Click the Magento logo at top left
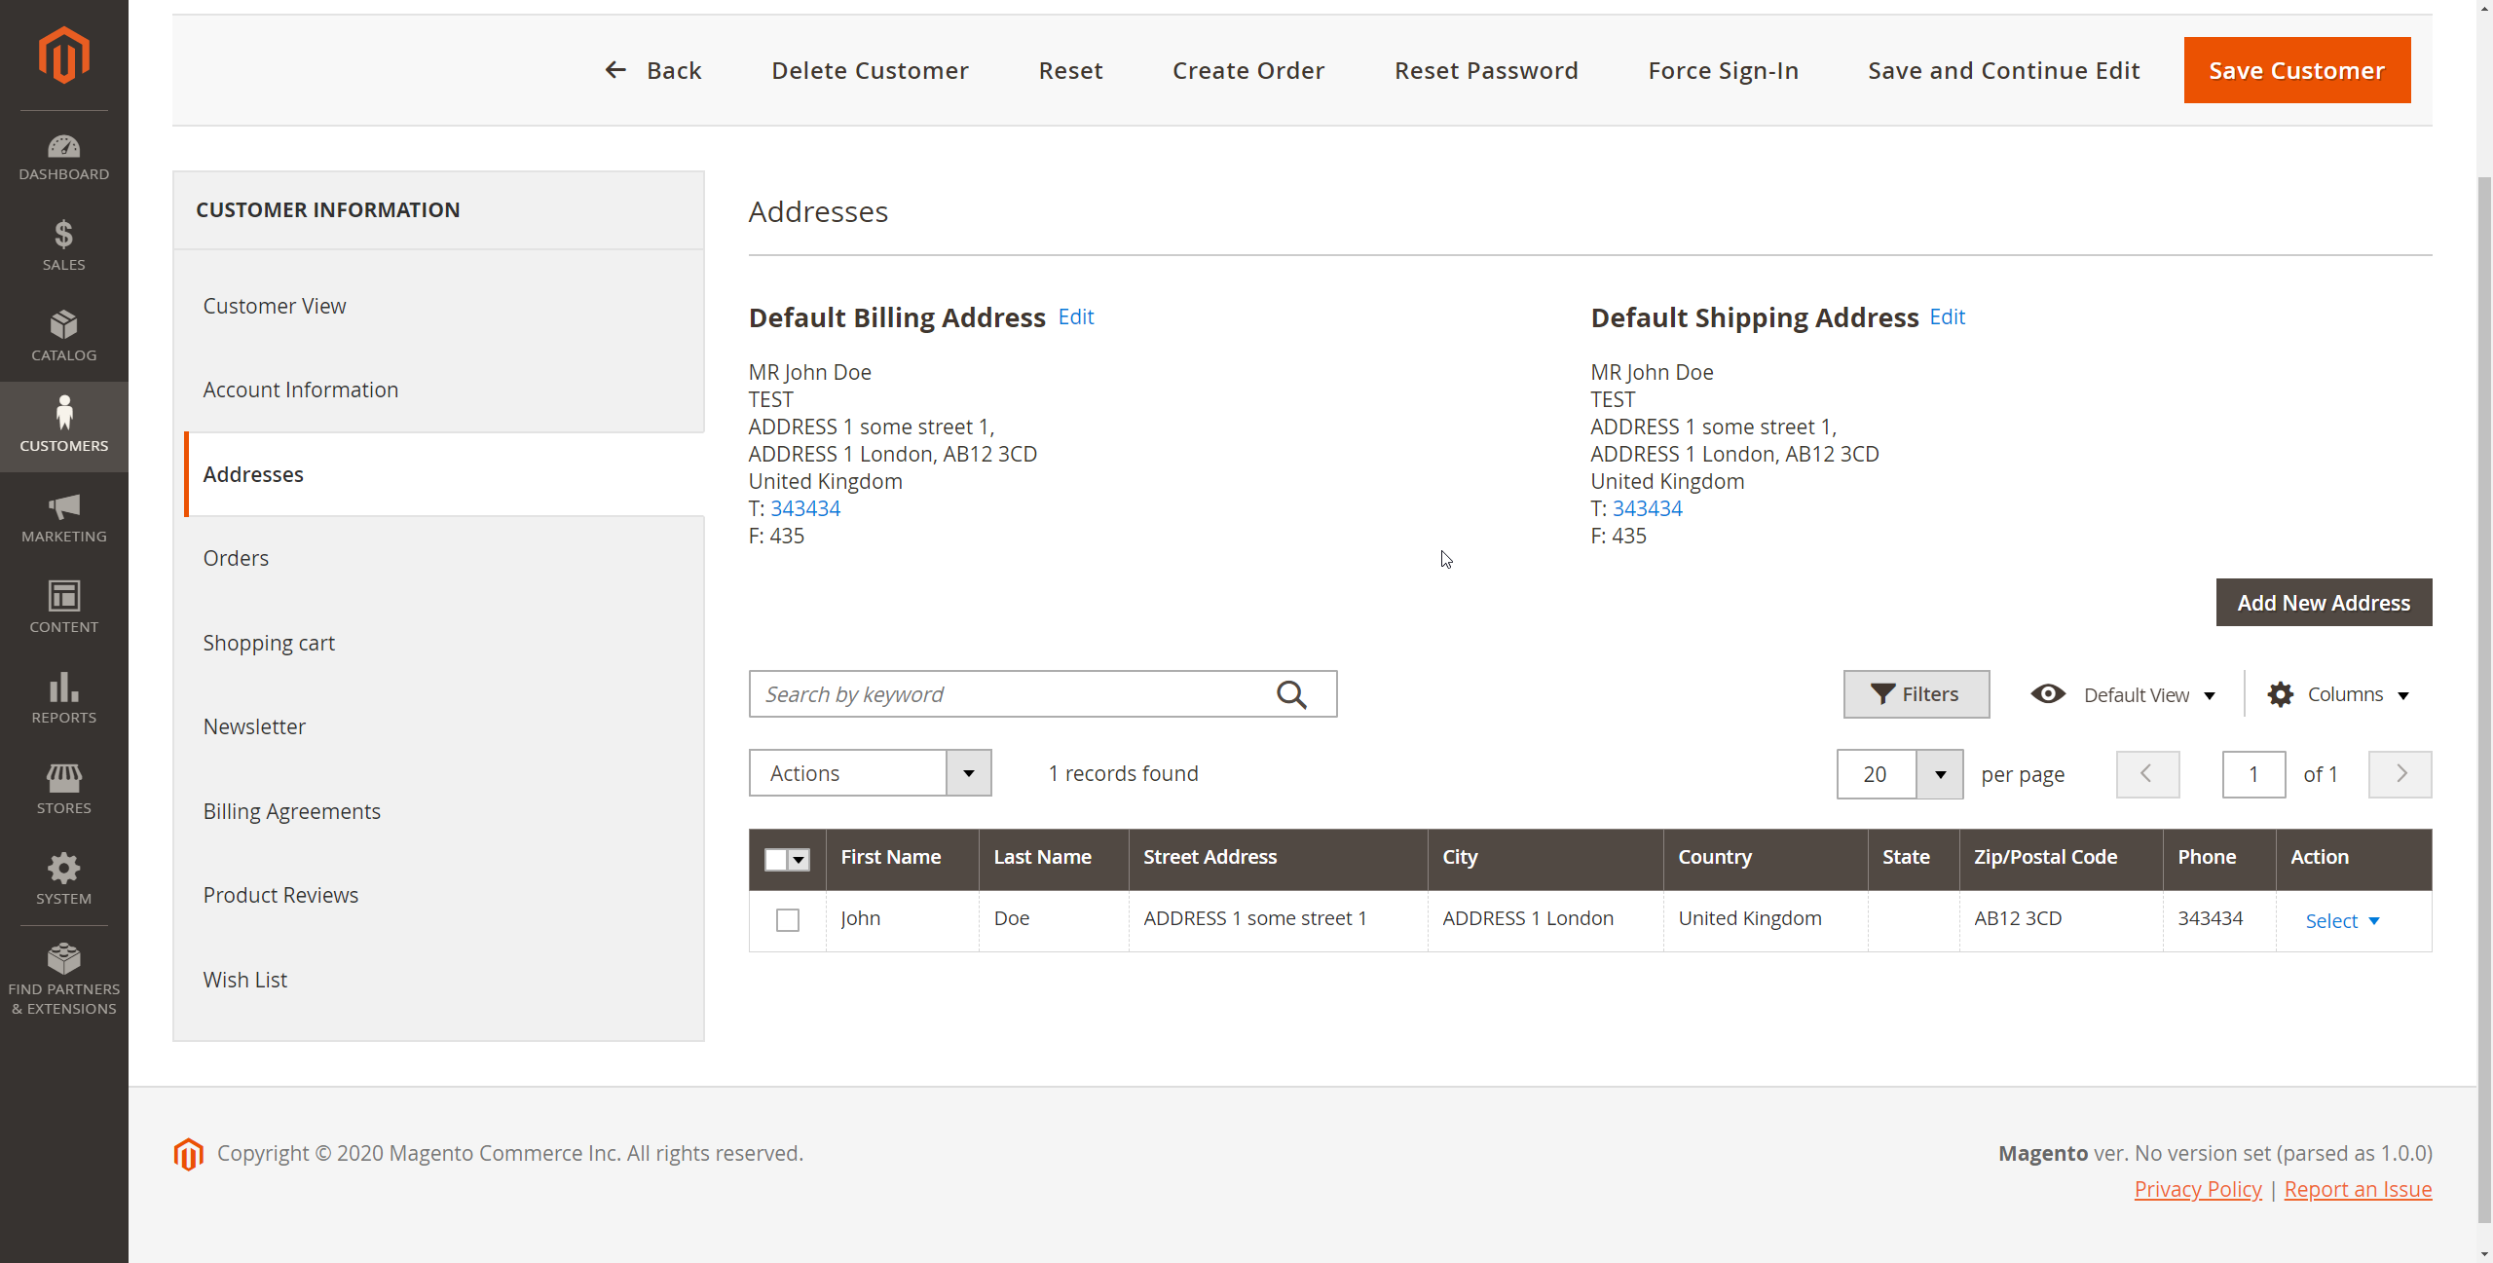 [x=63, y=55]
